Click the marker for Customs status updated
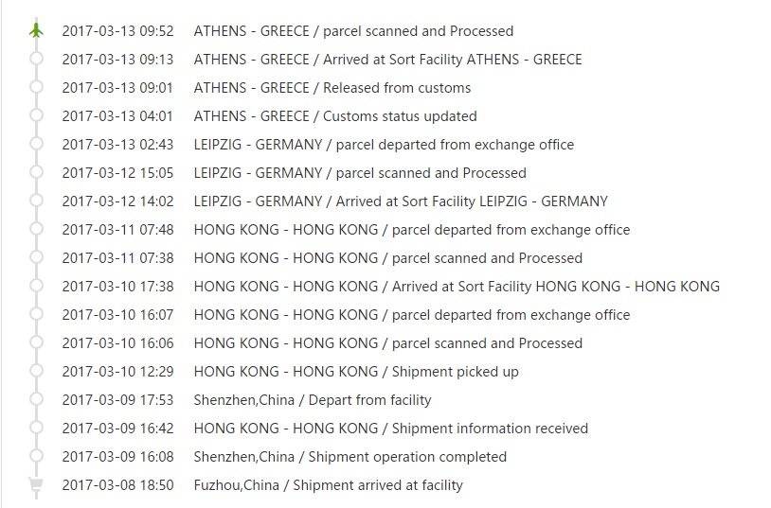This screenshot has width=771, height=508. 36,115
